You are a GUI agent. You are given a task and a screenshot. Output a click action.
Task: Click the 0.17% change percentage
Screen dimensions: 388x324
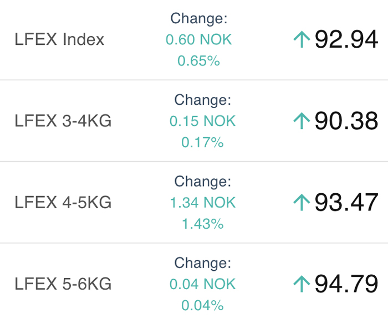203,142
